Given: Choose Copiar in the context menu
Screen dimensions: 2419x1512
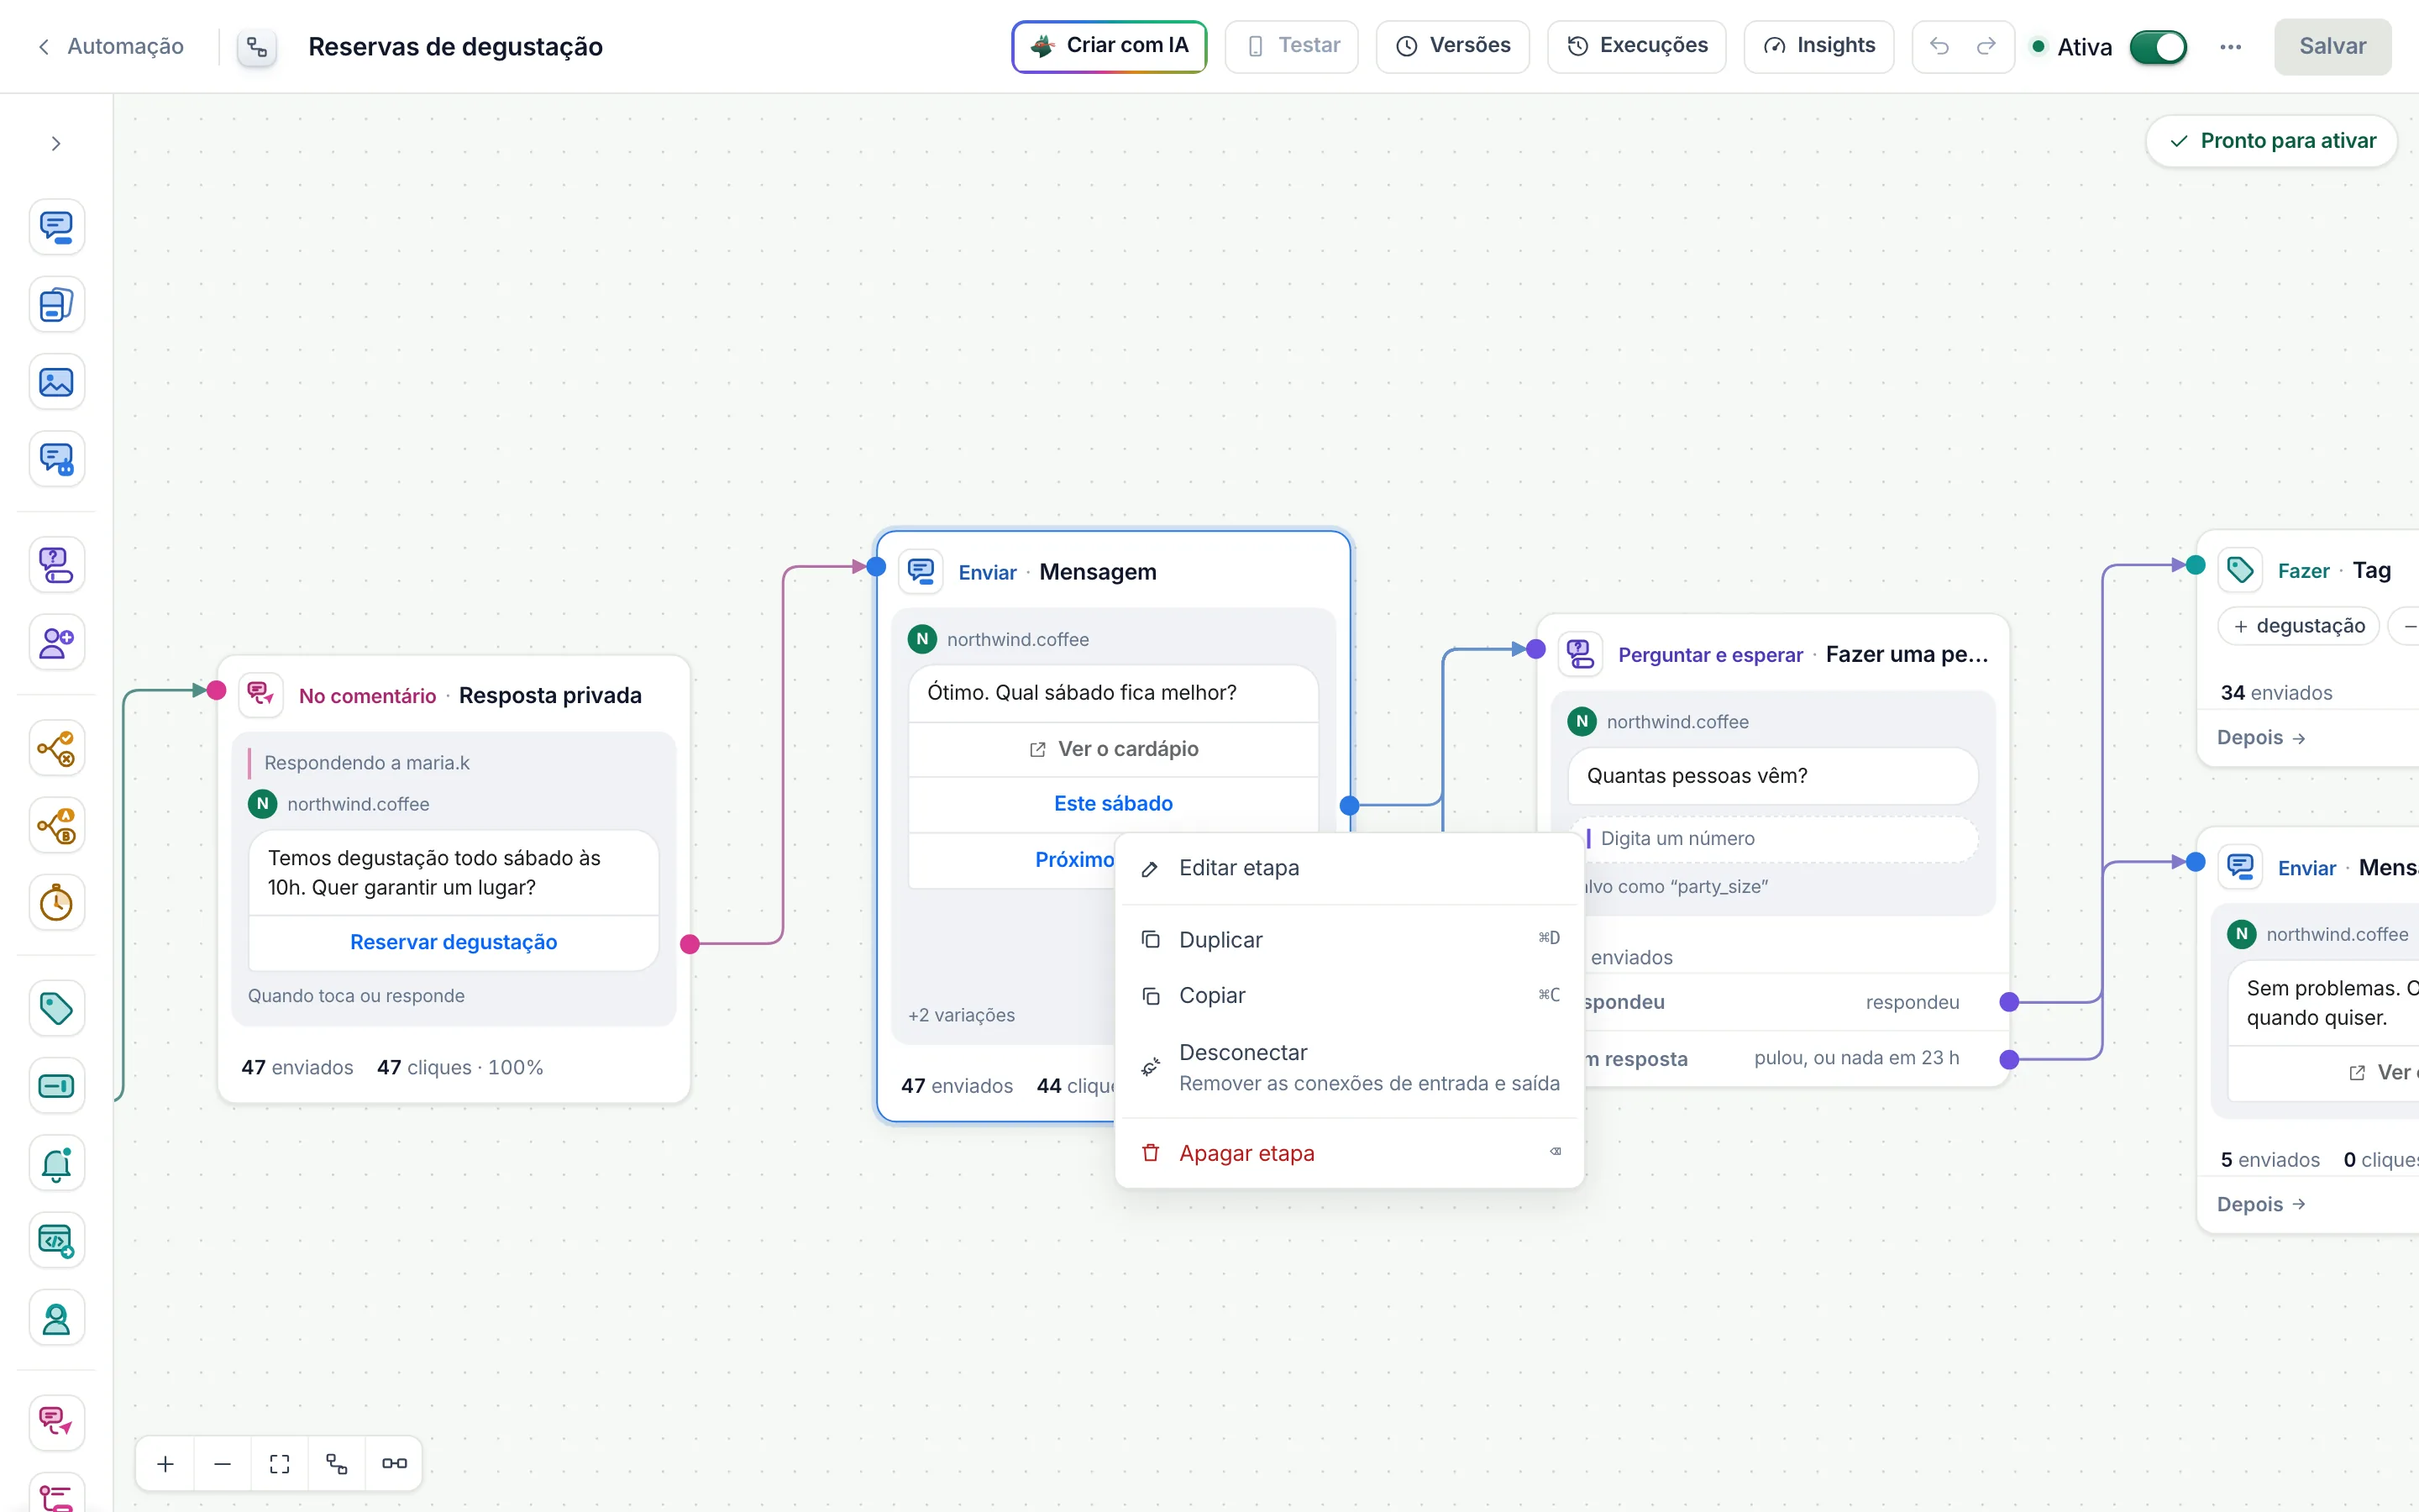Looking at the screenshot, I should tap(1350, 996).
